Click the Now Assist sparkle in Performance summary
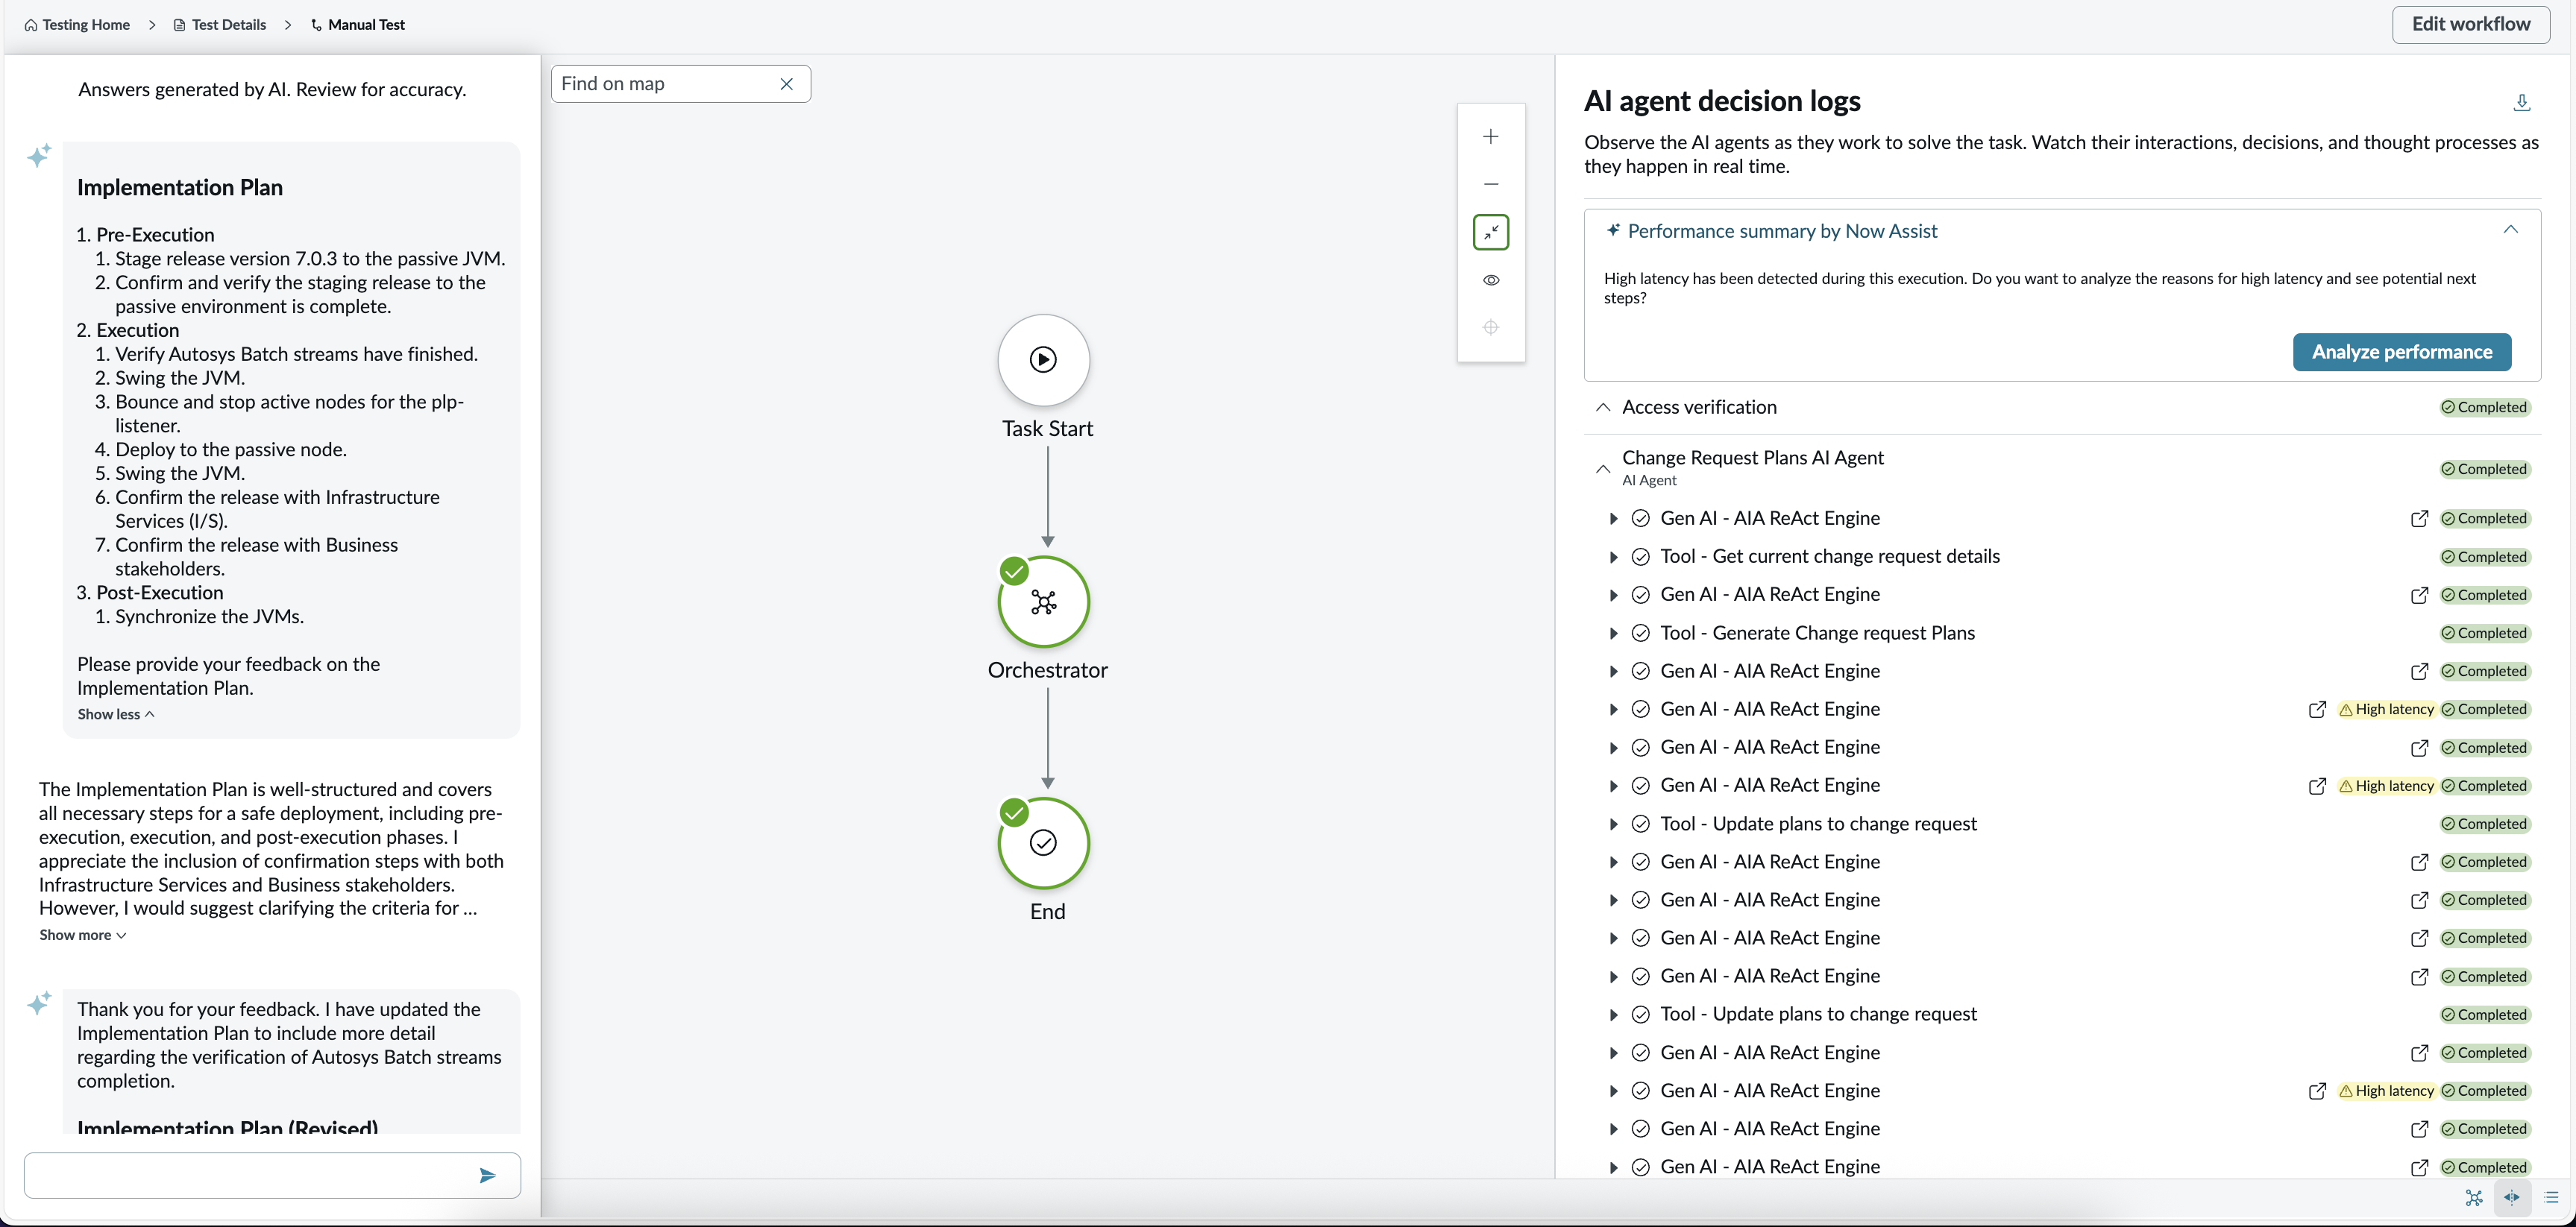2576x1227 pixels. [x=1612, y=231]
